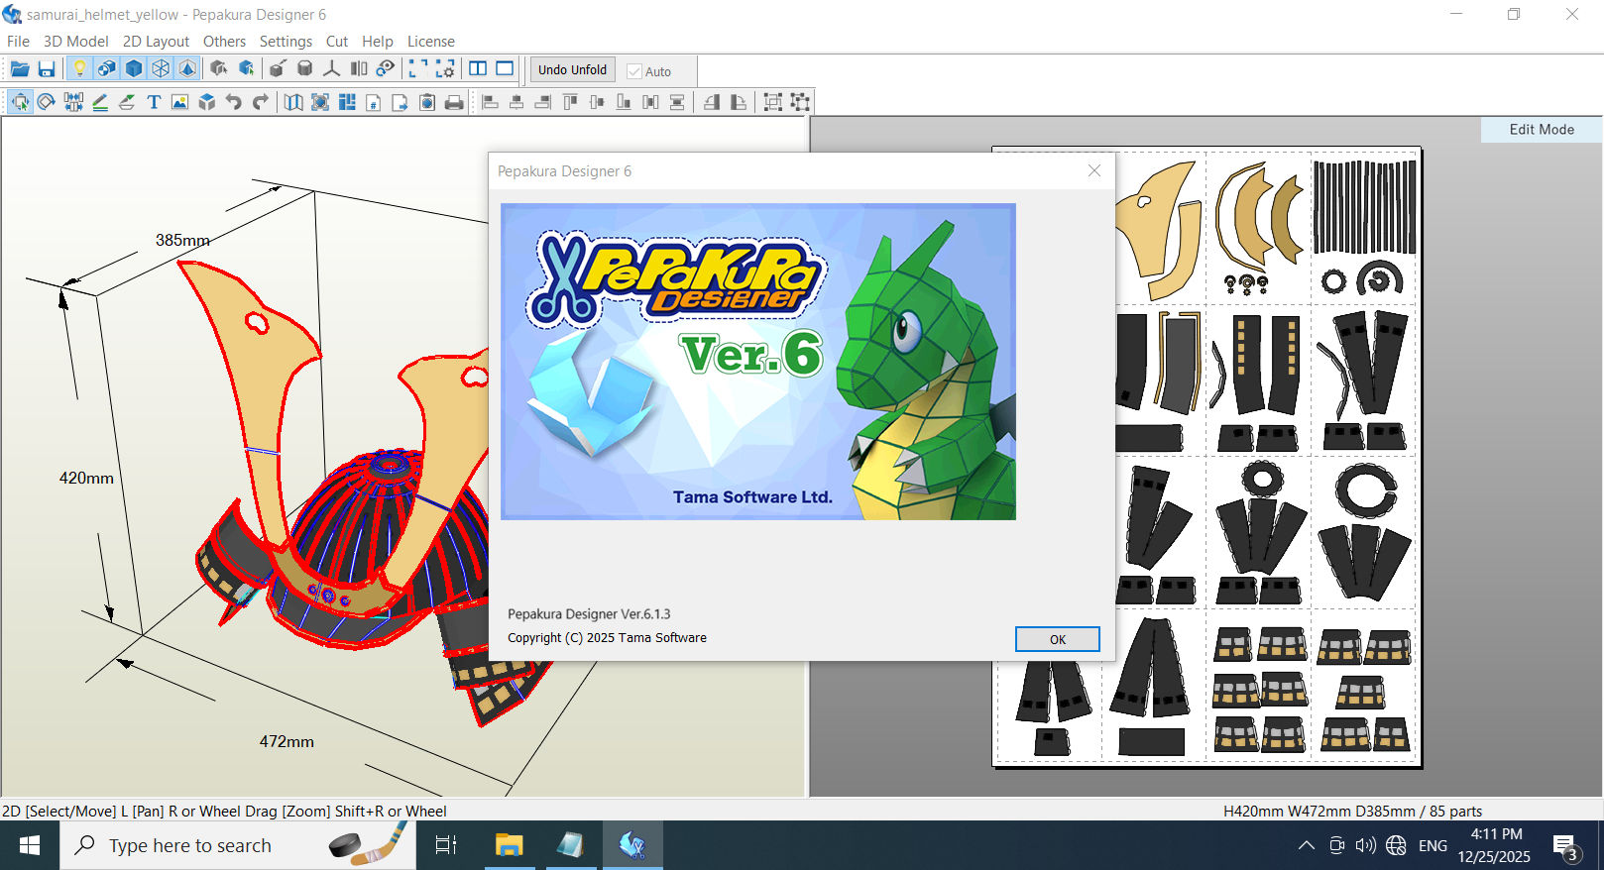1604x870 pixels.
Task: Toggle the light bulb lighting button
Action: pyautogui.click(x=79, y=69)
